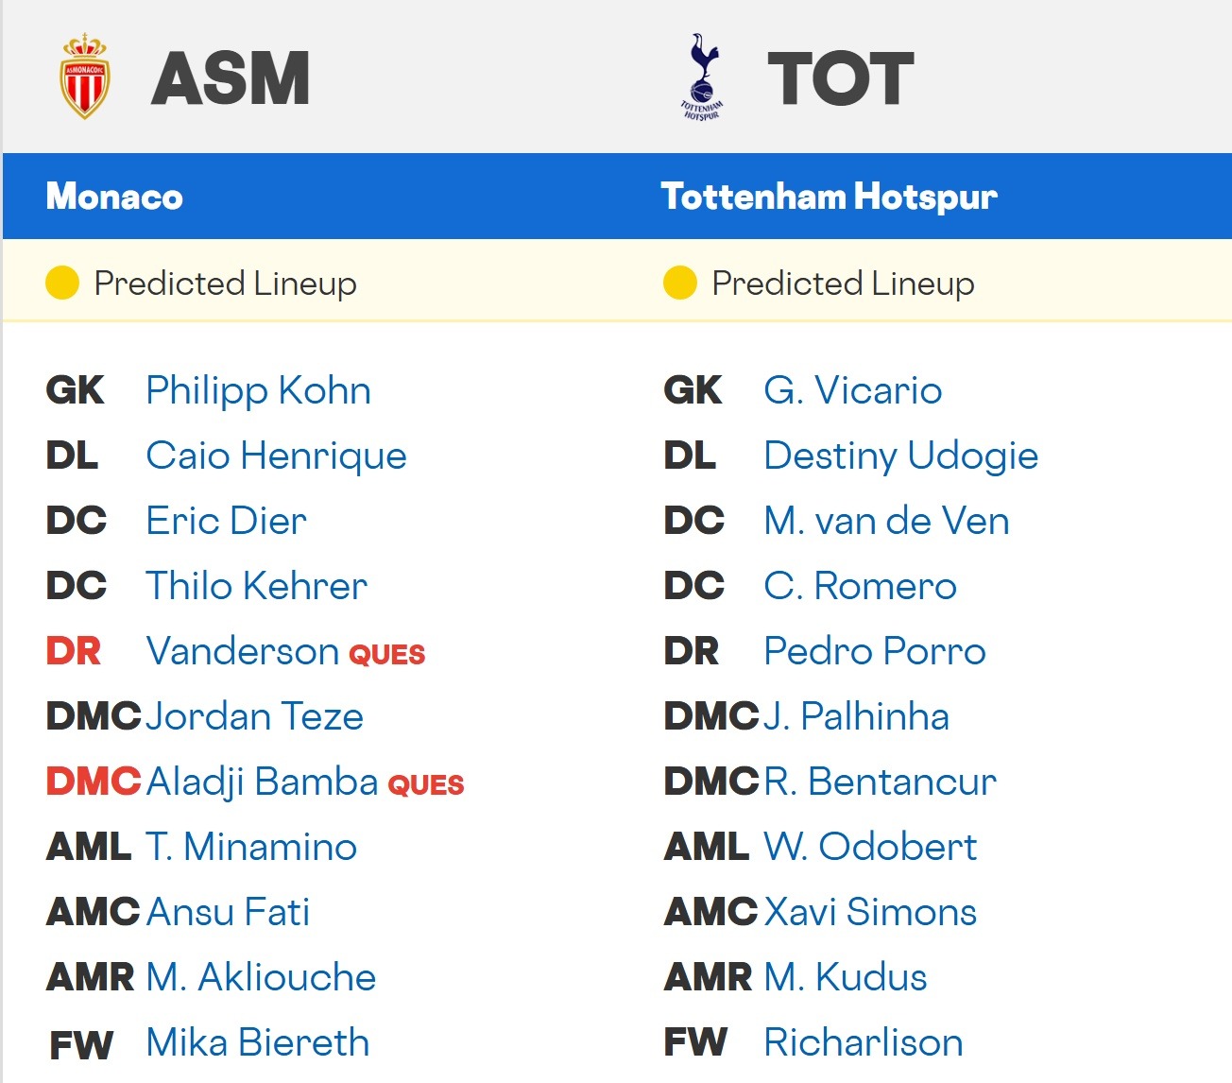Click Vanderson's name in the lineup
The width and height of the screenshot is (1232, 1083).
click(x=243, y=651)
